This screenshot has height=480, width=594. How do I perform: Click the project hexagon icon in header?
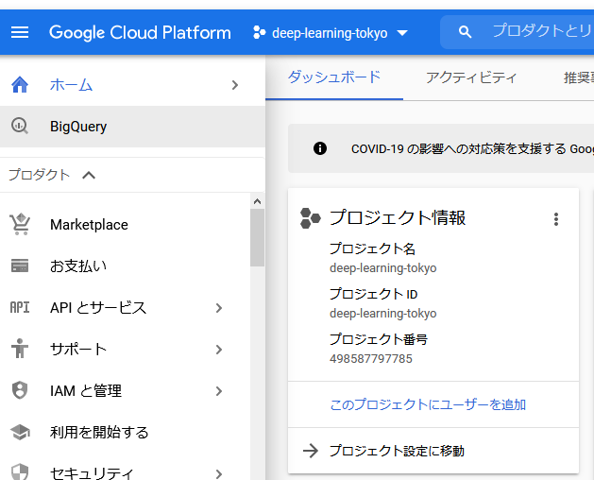point(259,33)
